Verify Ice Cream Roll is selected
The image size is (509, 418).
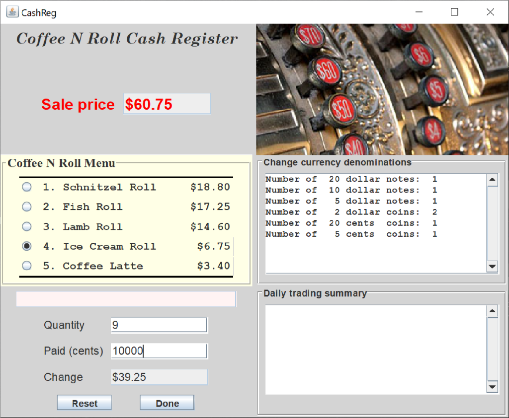pos(26,246)
